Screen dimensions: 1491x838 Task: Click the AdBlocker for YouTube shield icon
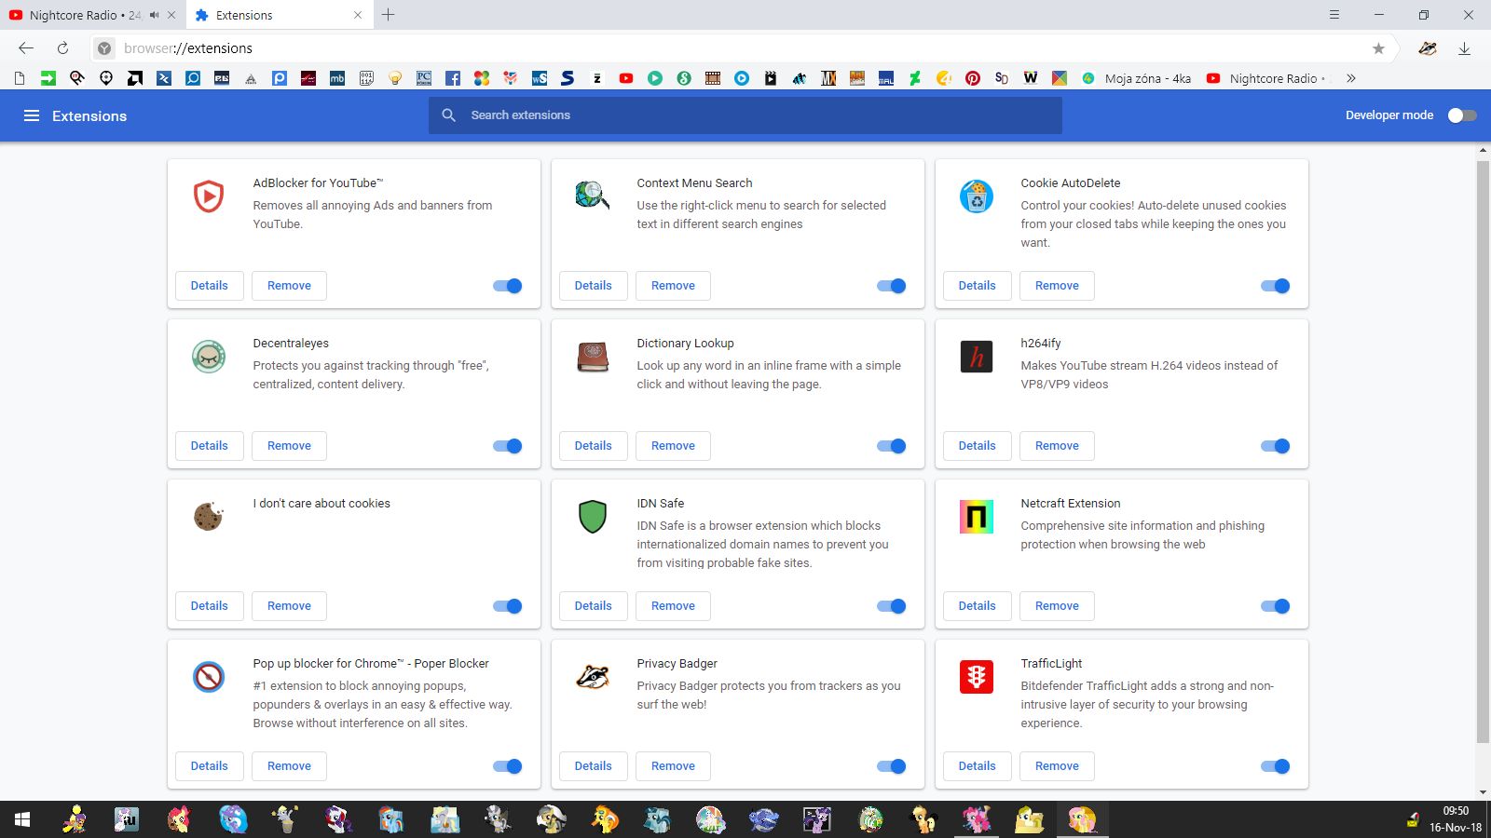tap(209, 196)
